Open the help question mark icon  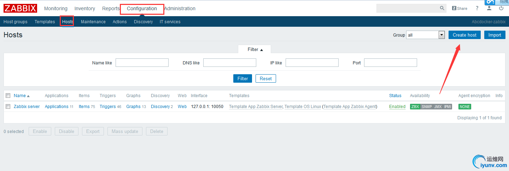(x=477, y=8)
